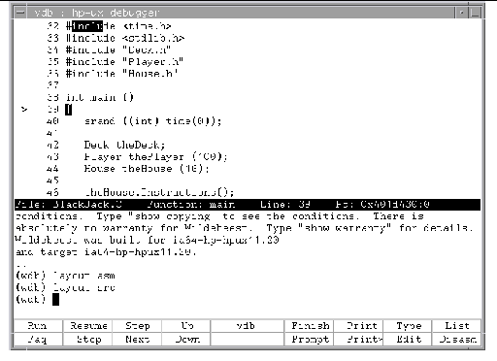This screenshot has height=361, width=497.
Task: Click the Prompt button
Action: pyautogui.click(x=310, y=340)
